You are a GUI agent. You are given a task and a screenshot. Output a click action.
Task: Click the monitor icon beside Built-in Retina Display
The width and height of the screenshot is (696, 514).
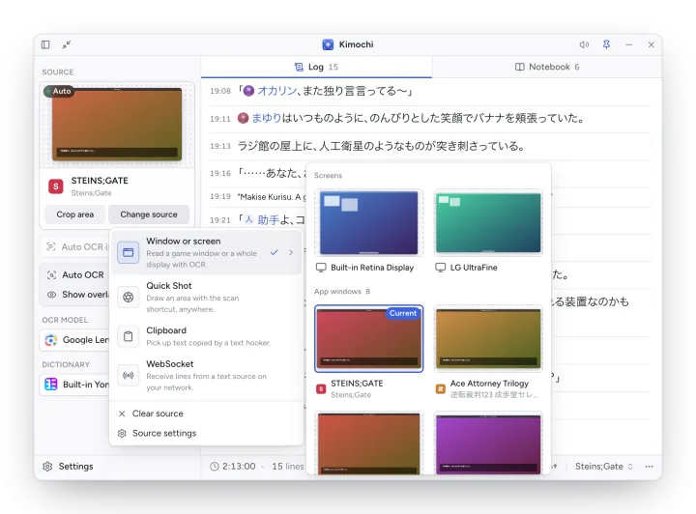pos(321,268)
